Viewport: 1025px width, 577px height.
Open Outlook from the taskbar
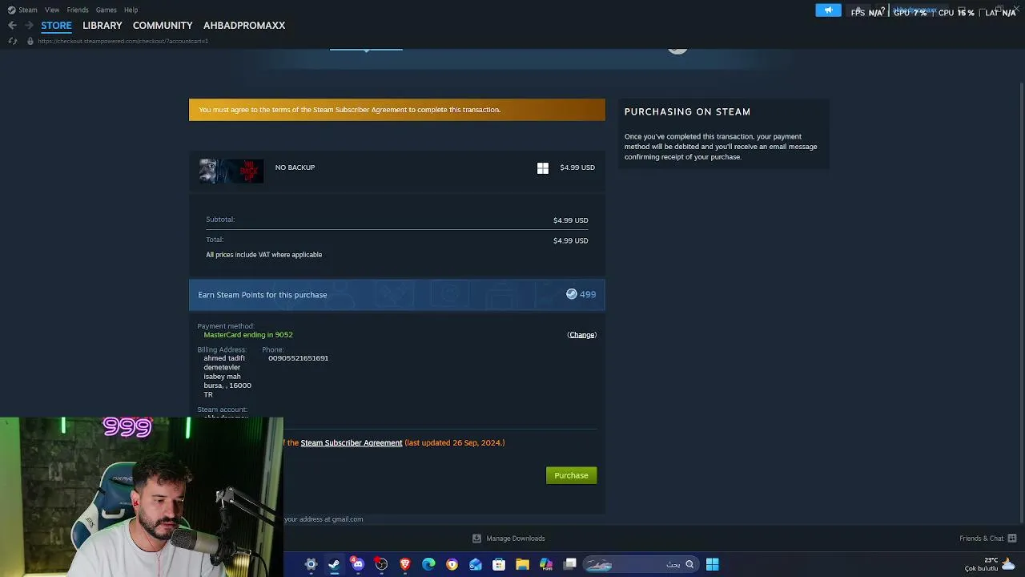click(476, 564)
